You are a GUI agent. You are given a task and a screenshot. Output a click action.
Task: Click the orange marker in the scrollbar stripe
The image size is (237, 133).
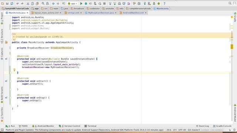point(232,47)
